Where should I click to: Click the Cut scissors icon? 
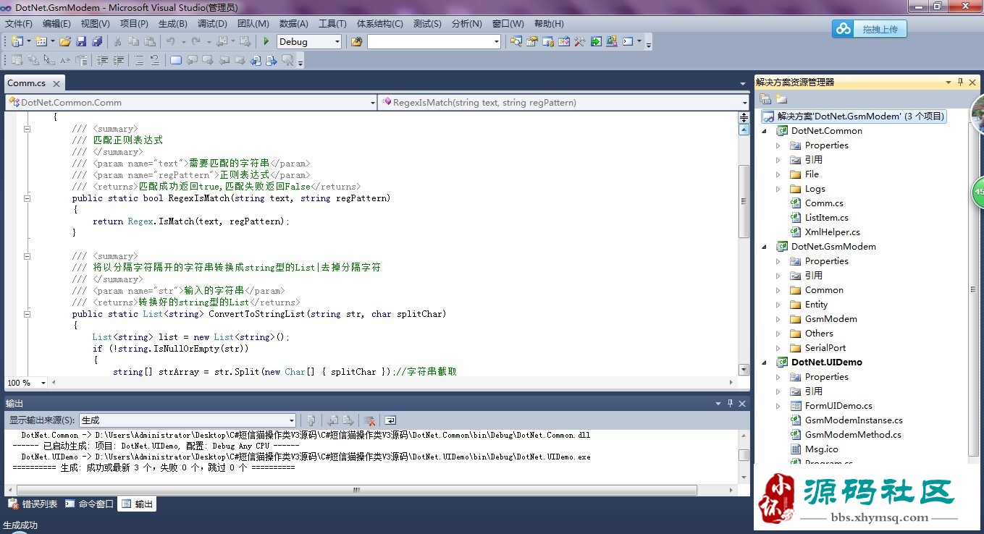click(117, 41)
